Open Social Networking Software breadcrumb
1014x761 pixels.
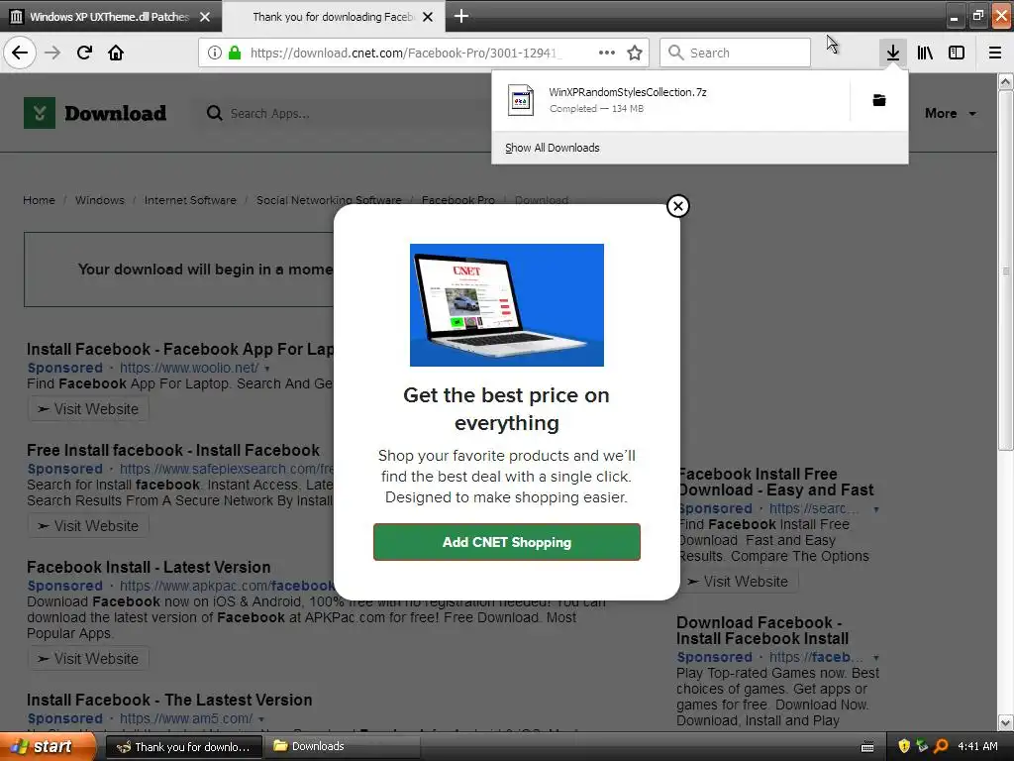329,200
